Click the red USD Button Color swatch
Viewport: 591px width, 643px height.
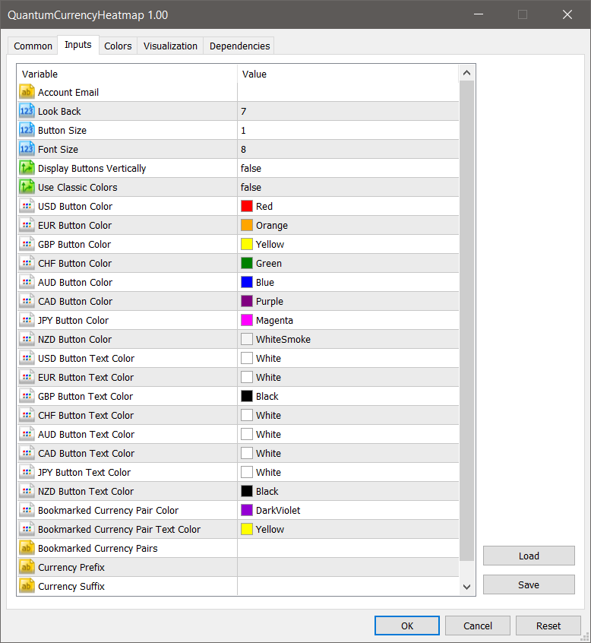coord(247,206)
